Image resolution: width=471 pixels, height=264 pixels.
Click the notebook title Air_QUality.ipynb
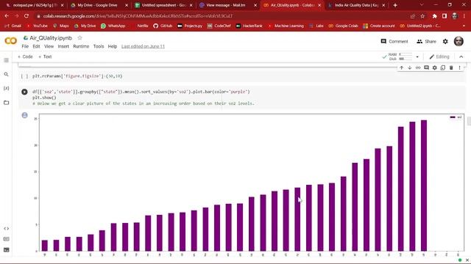click(x=51, y=38)
